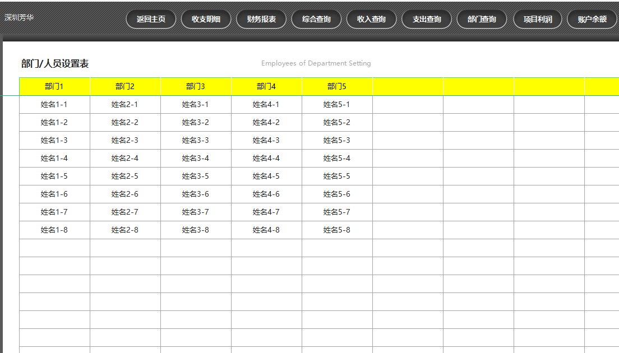
Task: Select cell 姓名2-7
Action: click(125, 212)
